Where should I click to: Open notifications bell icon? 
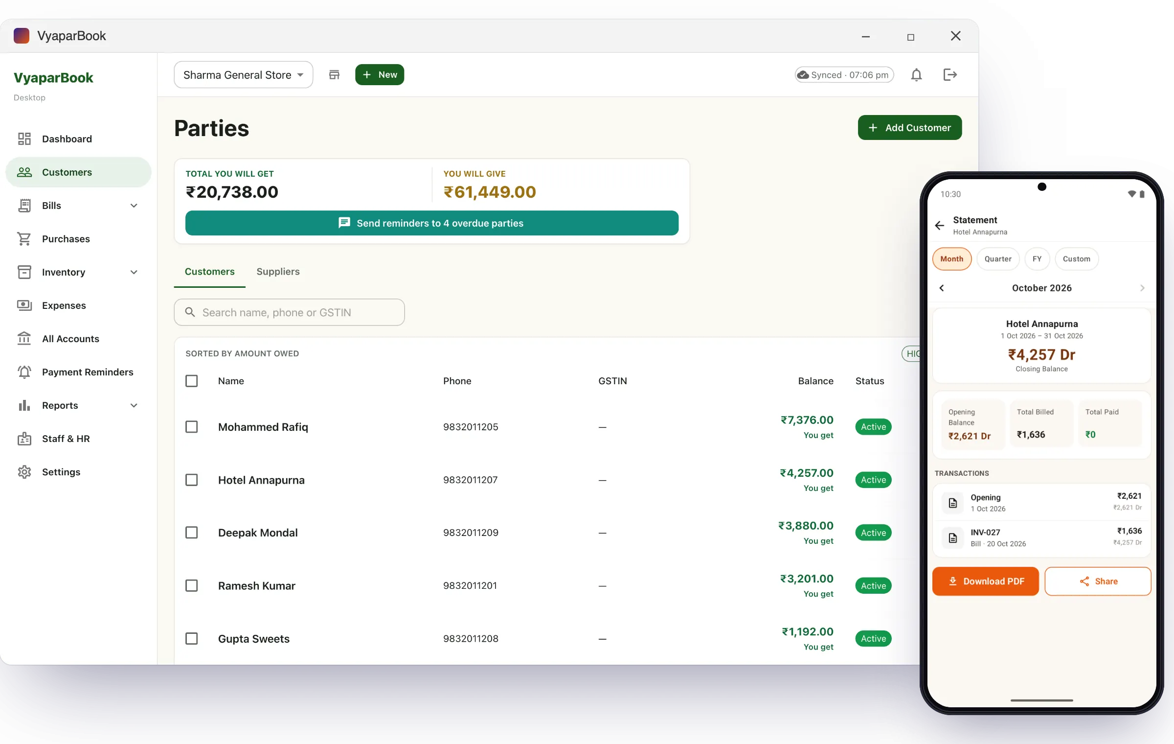point(916,75)
